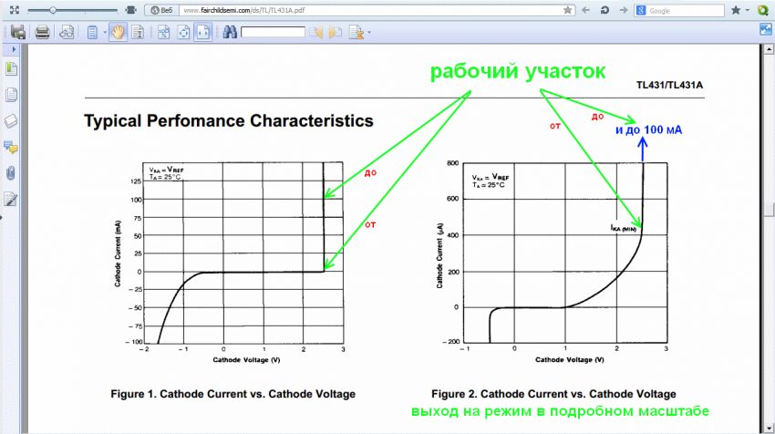
Task: Expand the bookmarks star dropdown arrow
Action: coord(748,10)
